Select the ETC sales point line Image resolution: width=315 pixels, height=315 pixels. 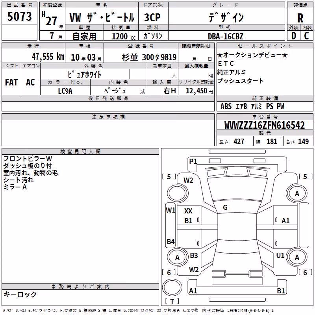(x=226, y=63)
